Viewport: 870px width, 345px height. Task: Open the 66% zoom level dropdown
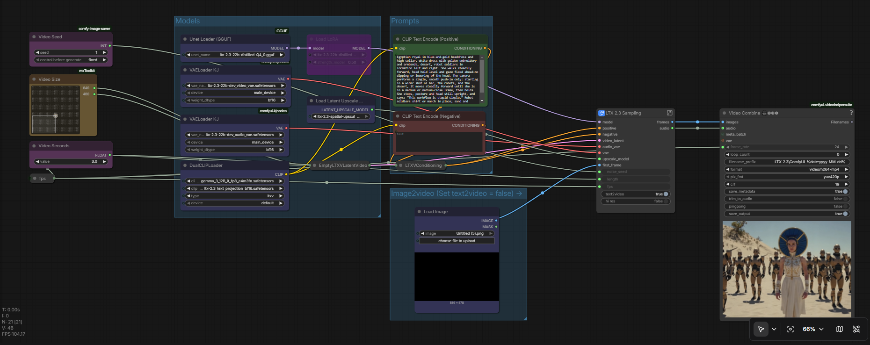(x=813, y=329)
